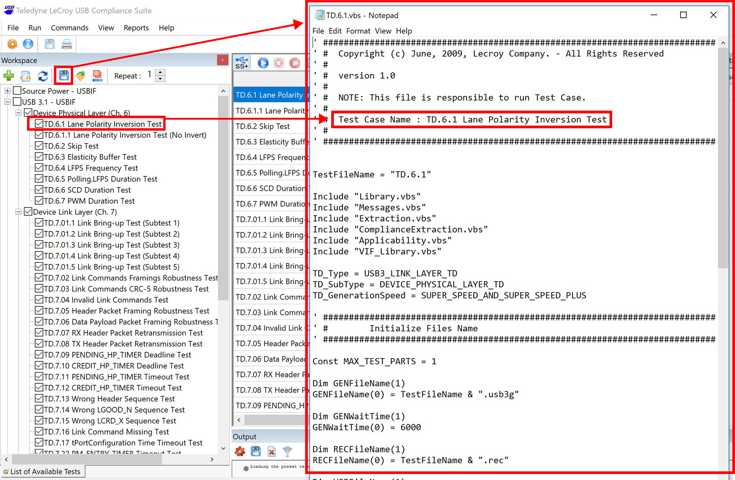Save output using floppy icon in Output panel

(x=256, y=452)
